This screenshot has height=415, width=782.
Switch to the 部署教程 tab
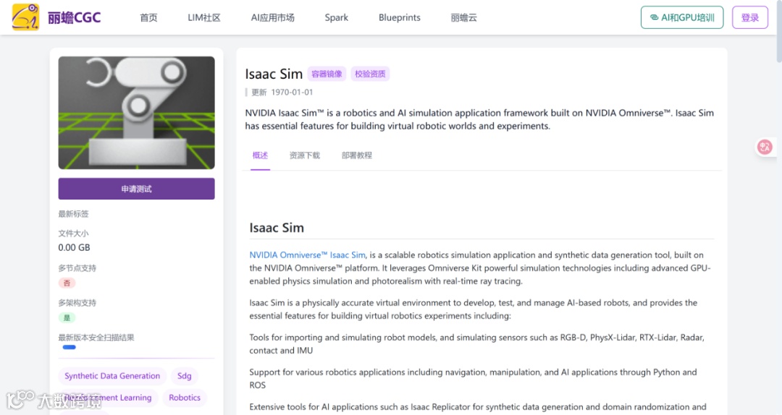click(356, 155)
